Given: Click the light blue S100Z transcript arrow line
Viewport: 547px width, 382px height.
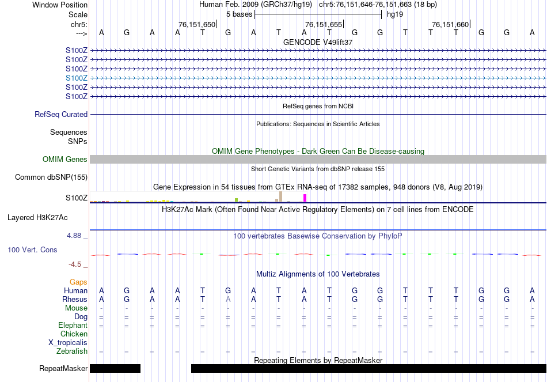Looking at the screenshot, I should pos(318,78).
